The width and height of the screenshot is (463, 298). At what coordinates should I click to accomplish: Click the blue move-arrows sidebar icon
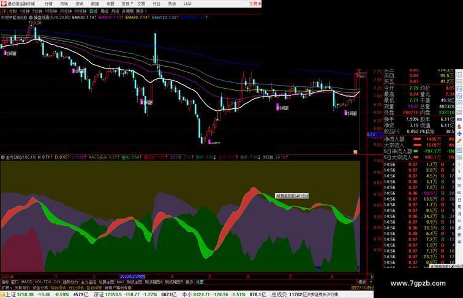pyautogui.click(x=459, y=133)
